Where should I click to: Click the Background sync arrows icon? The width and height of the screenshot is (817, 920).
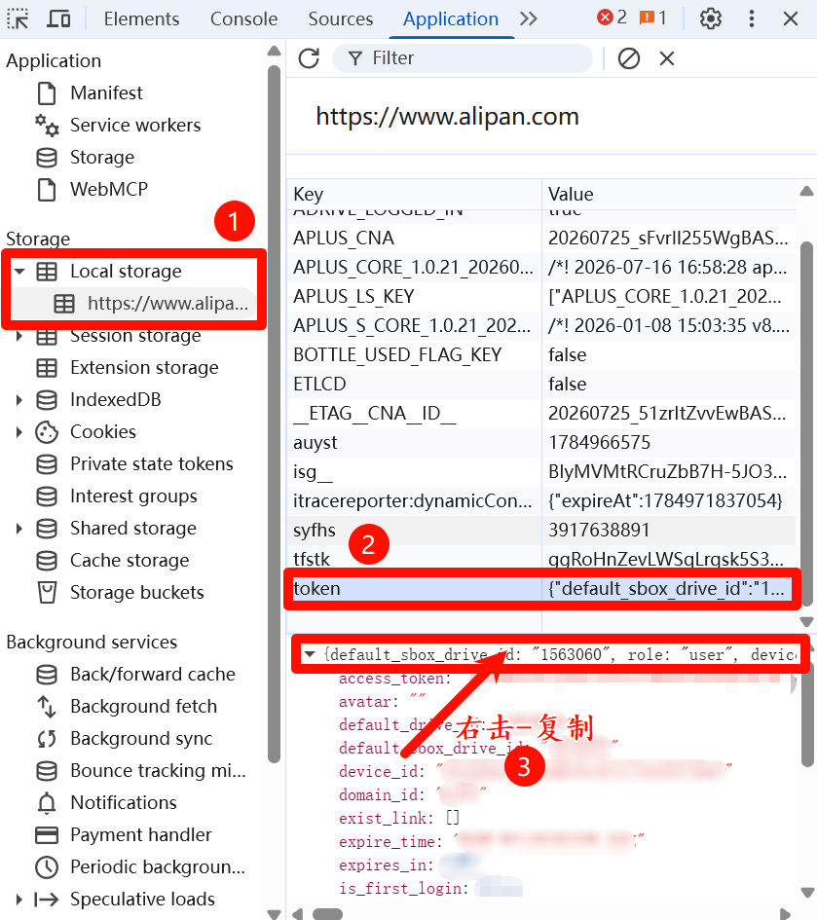[47, 738]
